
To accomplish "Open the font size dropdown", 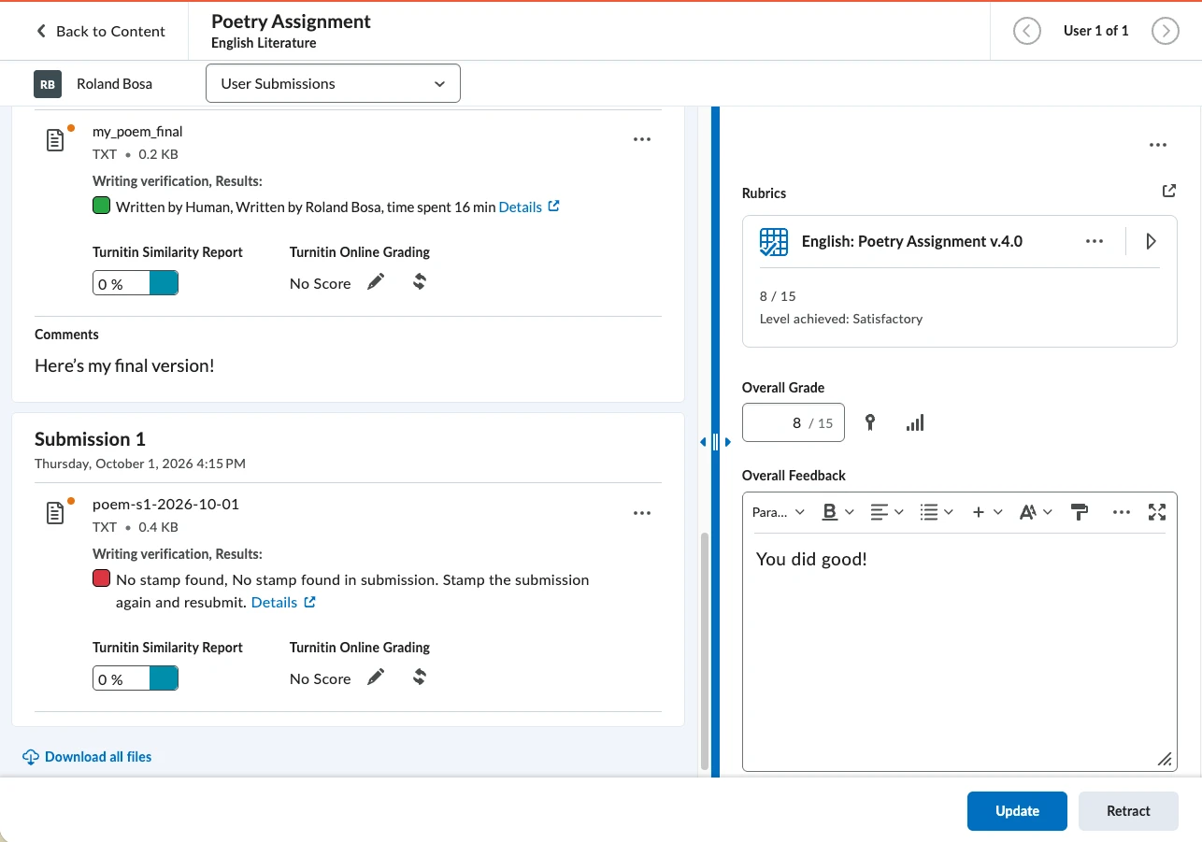I will [x=1037, y=512].
